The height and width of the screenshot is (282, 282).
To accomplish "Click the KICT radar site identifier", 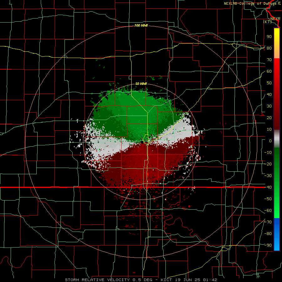I will coord(166,280).
